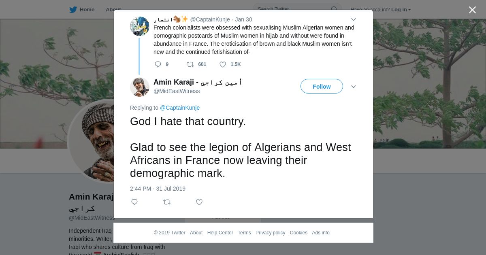The height and width of the screenshot is (255, 486).
Task: Expand the chevron menu beside Follow
Action: (x=353, y=87)
